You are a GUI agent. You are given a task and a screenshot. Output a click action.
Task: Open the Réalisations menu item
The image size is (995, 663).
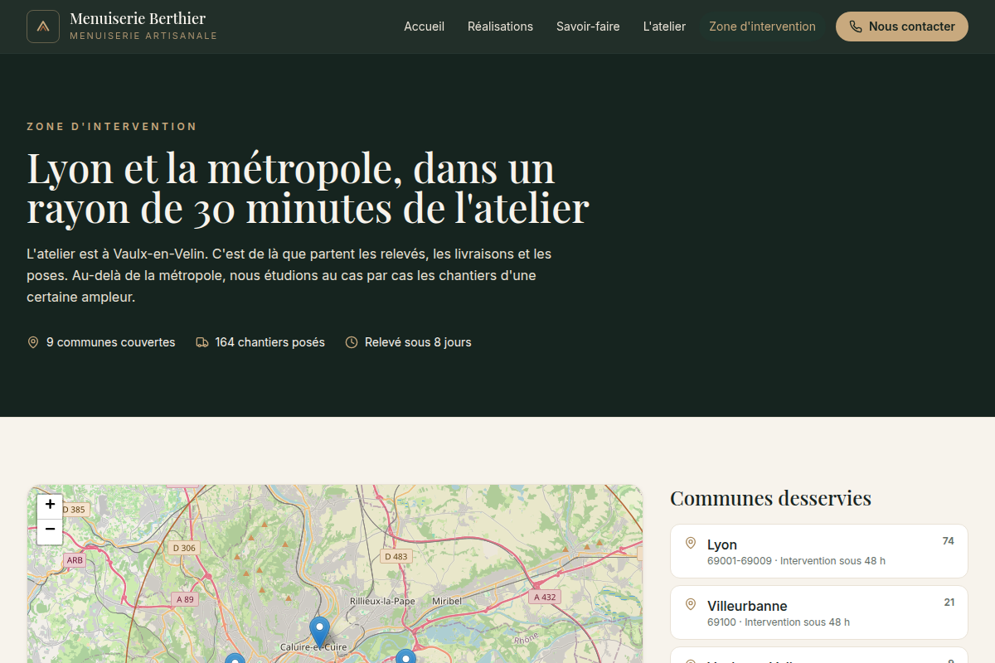tap(500, 27)
